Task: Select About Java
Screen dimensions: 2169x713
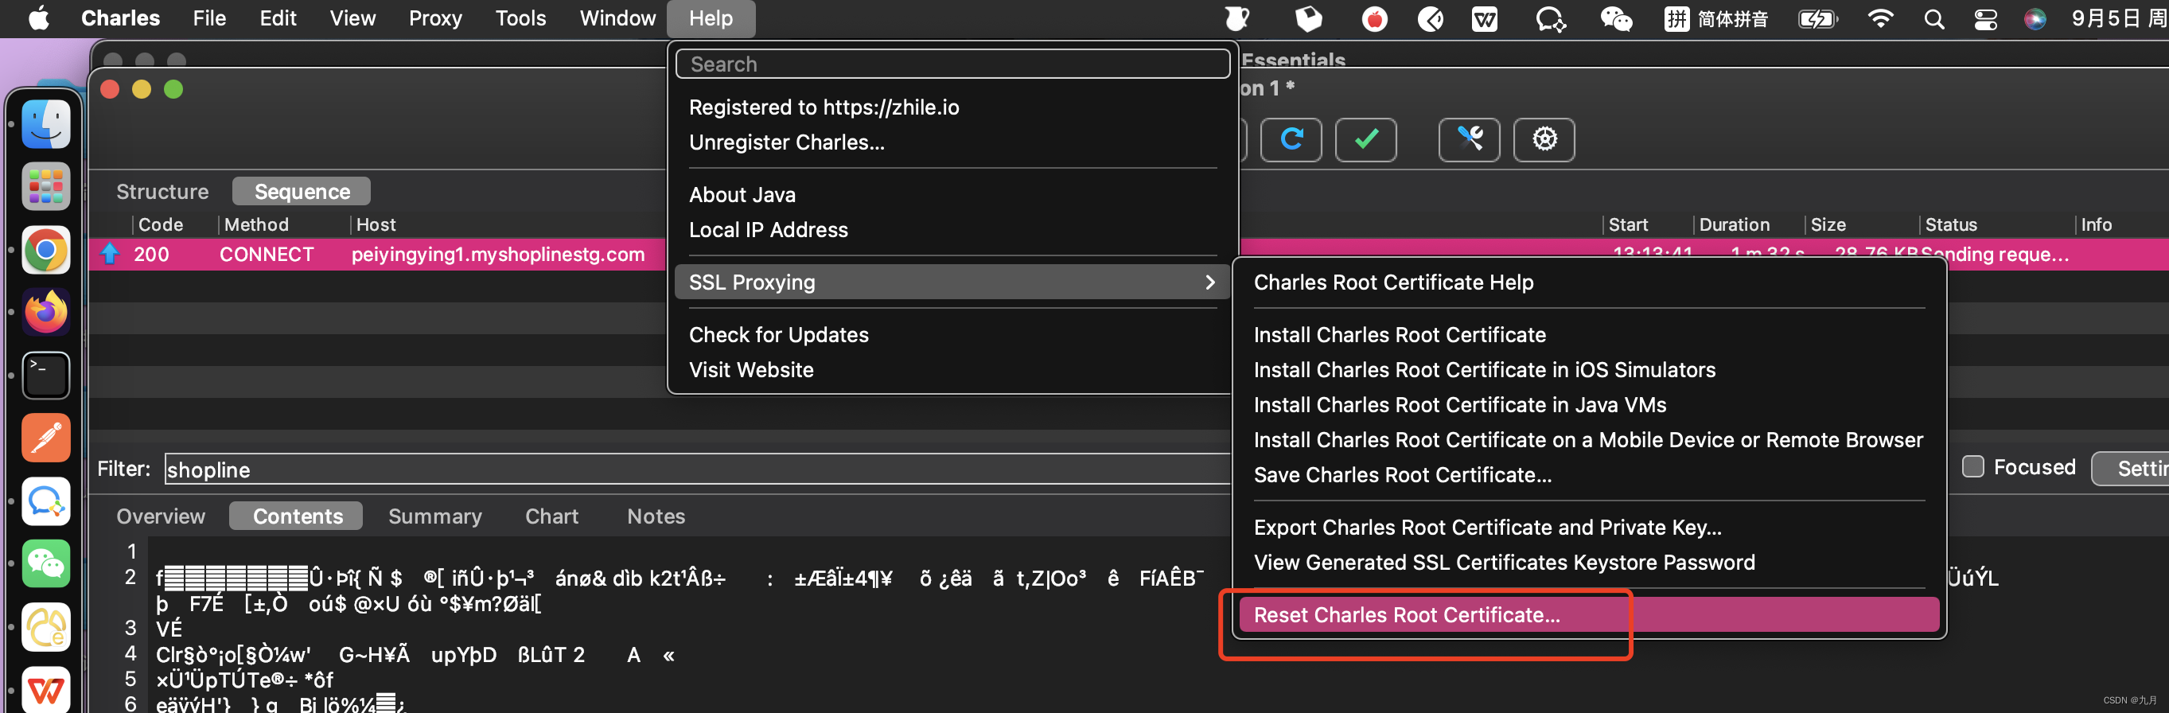Action: tap(952, 194)
